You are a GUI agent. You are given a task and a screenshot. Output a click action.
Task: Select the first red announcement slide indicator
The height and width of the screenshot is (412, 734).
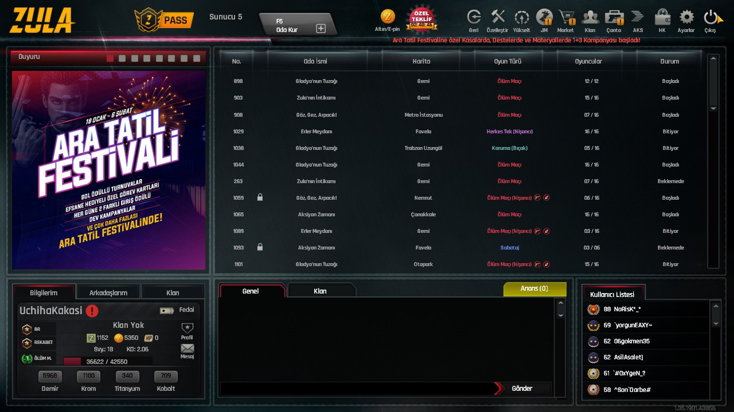[110, 58]
